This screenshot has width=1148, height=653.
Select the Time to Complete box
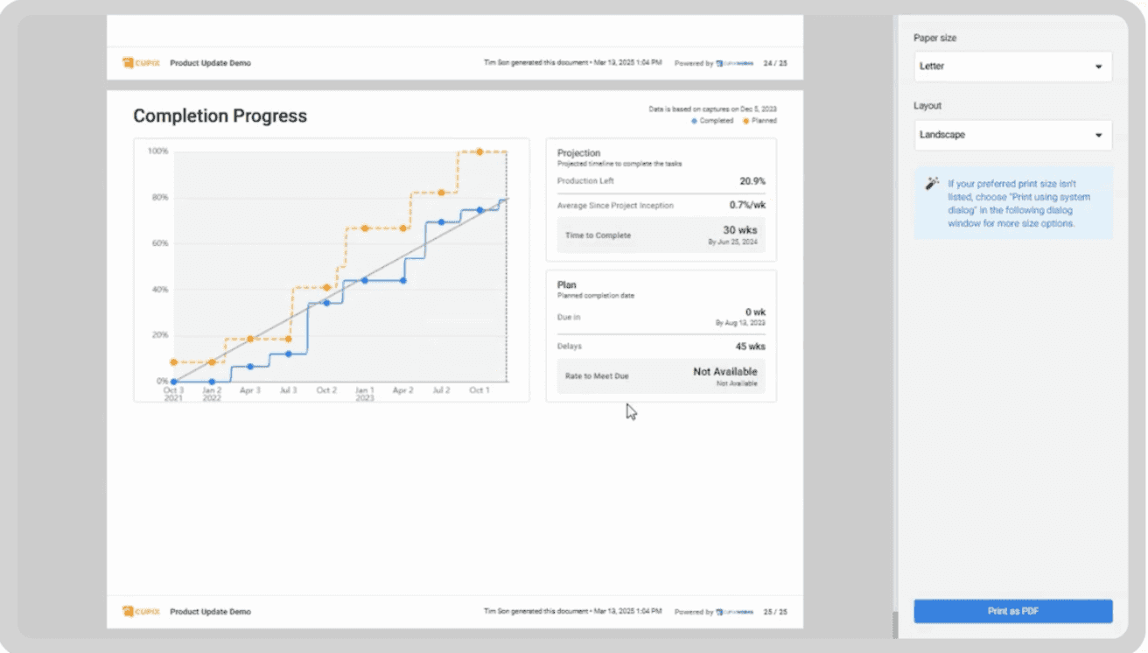click(661, 235)
